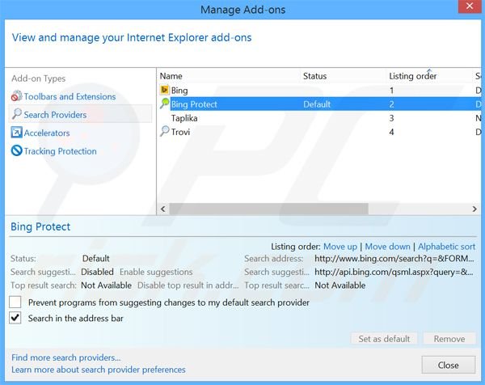Click the horizontal scrollbar thumb
Screen dimensions: 485x385
269,209
